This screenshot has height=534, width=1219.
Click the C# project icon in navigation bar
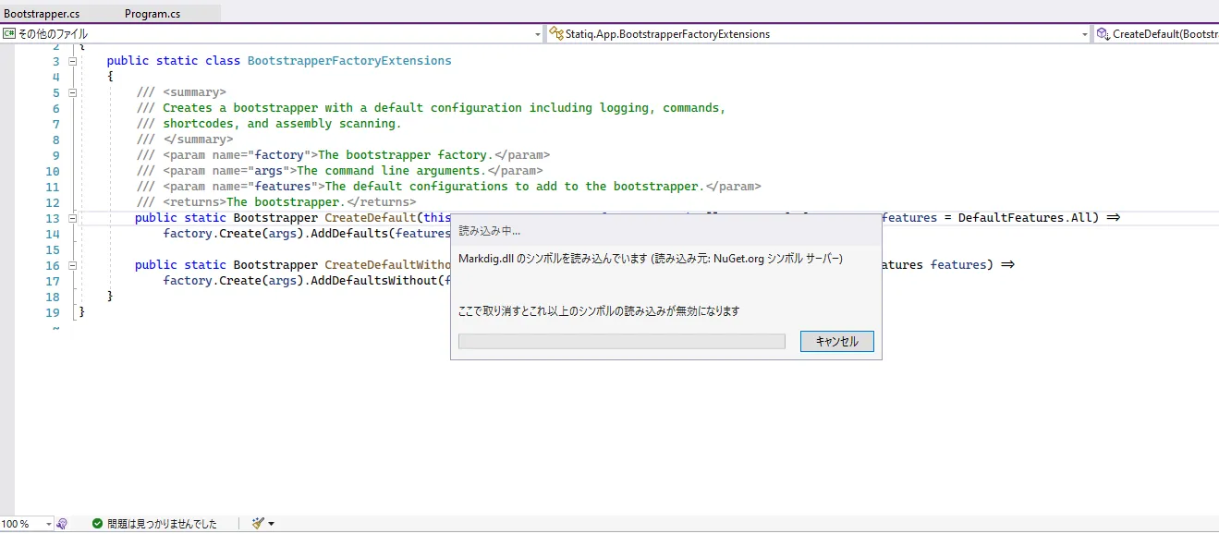(9, 34)
